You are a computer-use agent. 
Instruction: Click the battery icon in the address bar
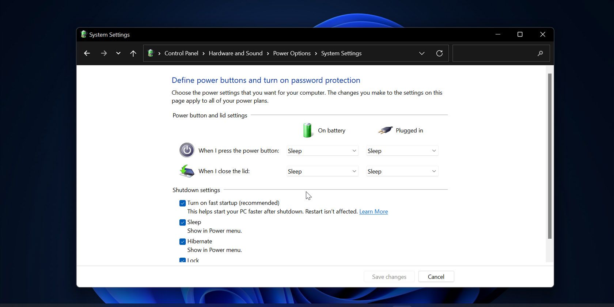pyautogui.click(x=151, y=53)
